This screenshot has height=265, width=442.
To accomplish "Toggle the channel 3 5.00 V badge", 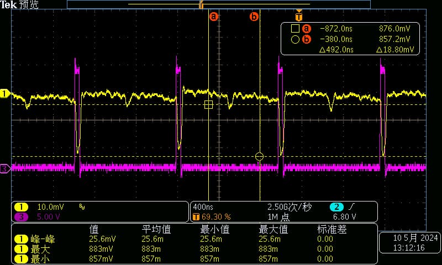I will click(x=21, y=217).
